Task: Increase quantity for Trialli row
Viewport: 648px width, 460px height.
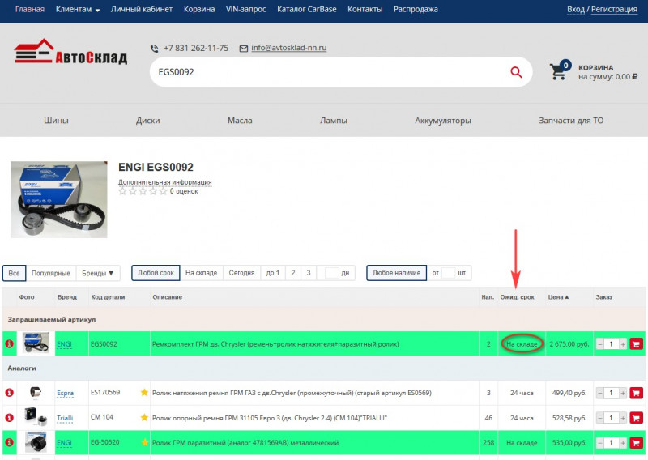Action: click(x=623, y=418)
